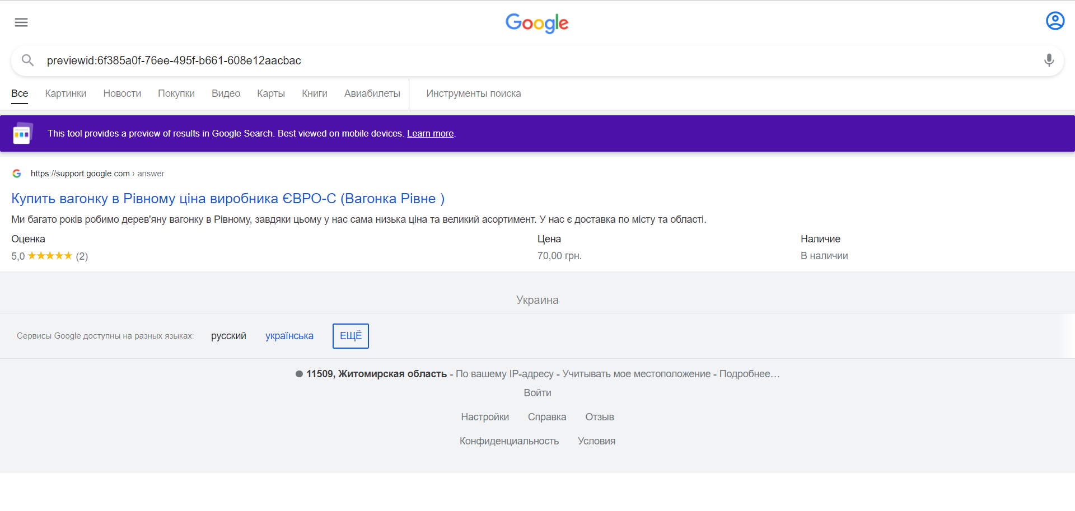Click the grey location dot indicator
This screenshot has width=1075, height=511.
point(299,374)
